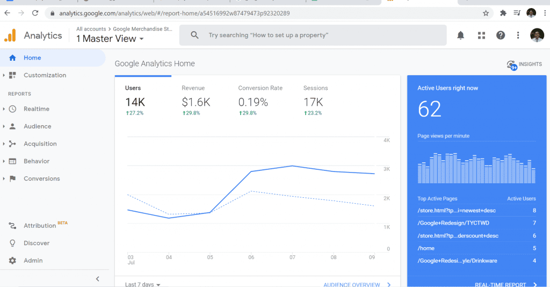
Task: Click the /home active page row
Action: pyautogui.click(x=477, y=248)
